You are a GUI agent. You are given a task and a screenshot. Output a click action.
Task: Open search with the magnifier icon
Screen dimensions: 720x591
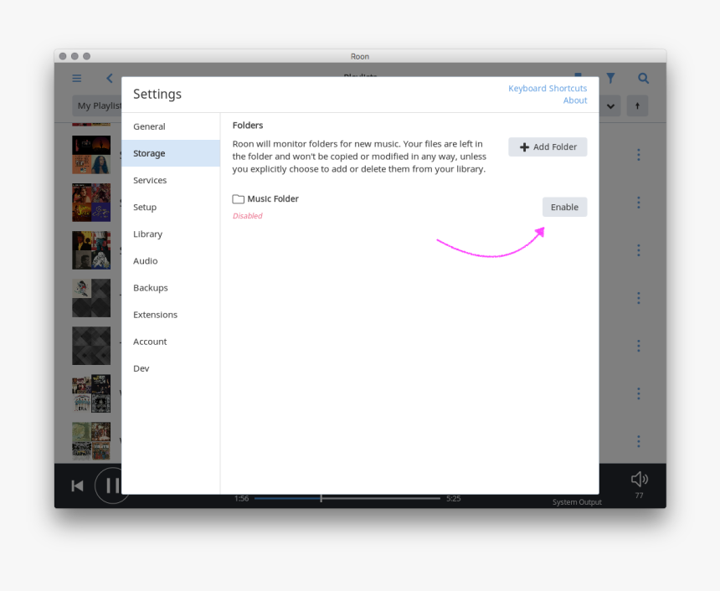(643, 79)
